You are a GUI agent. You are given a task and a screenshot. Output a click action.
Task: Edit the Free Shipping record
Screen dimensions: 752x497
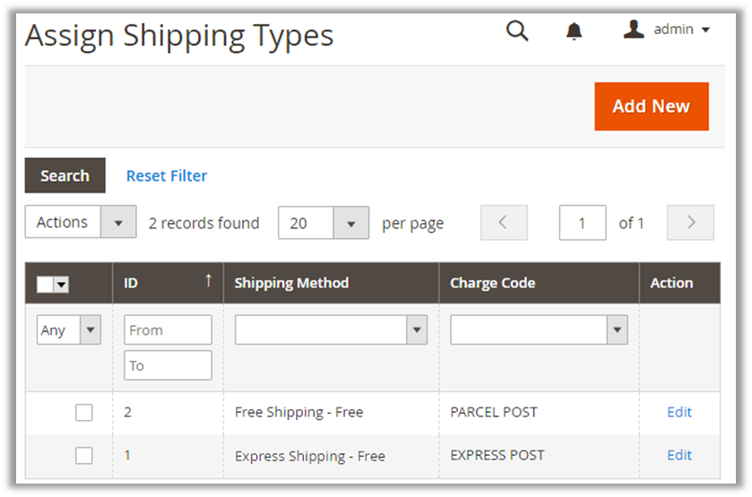(679, 413)
